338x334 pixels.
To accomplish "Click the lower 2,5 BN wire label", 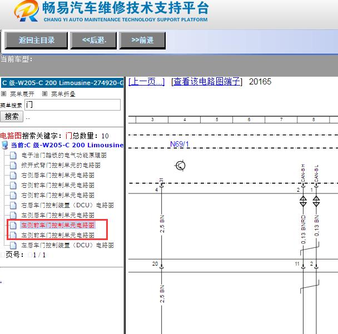I will (162, 294).
